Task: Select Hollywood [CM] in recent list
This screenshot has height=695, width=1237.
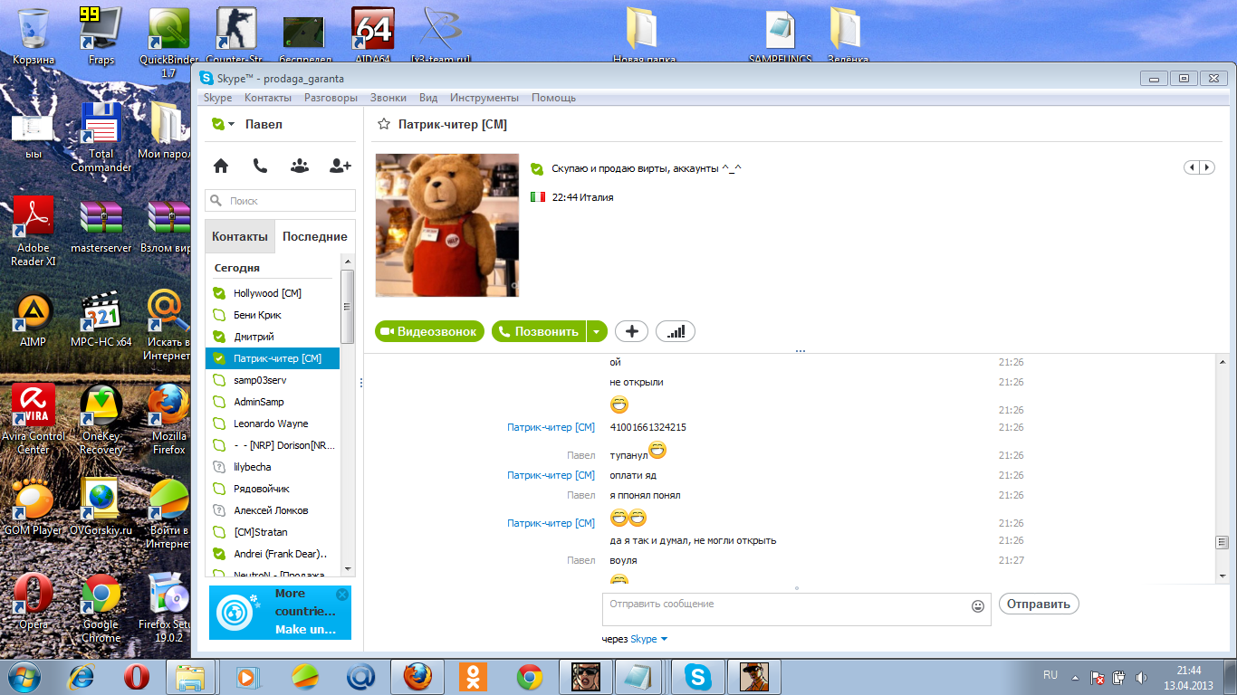Action: (x=273, y=293)
